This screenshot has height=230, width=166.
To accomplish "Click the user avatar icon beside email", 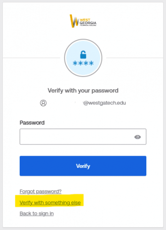I will 43,103.
